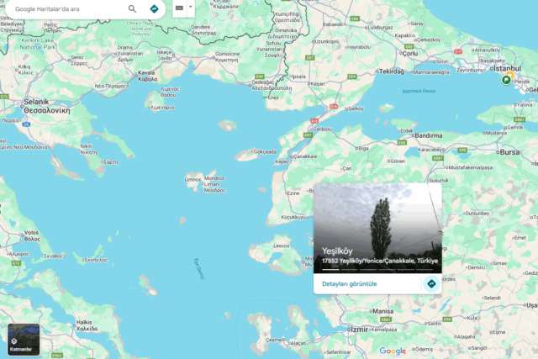Open the Katmanlar layers thumbnail
Screen dimensions: 538x359
(x=24, y=340)
